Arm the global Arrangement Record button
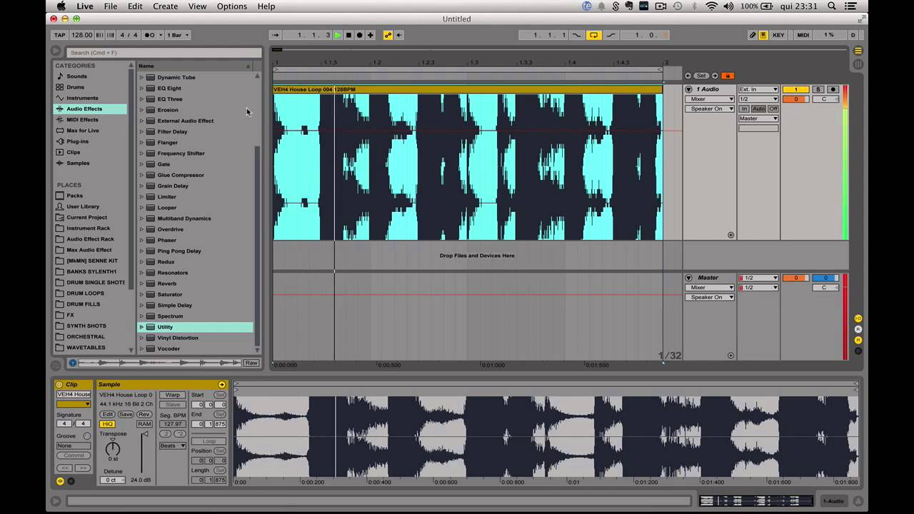This screenshot has height=514, width=914. [359, 35]
